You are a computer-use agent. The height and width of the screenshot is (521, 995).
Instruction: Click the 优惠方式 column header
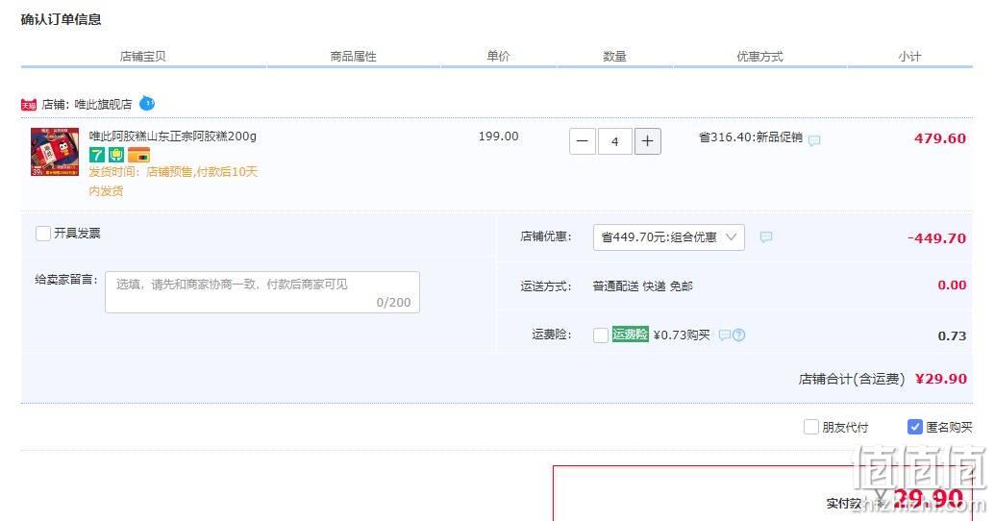coord(759,57)
